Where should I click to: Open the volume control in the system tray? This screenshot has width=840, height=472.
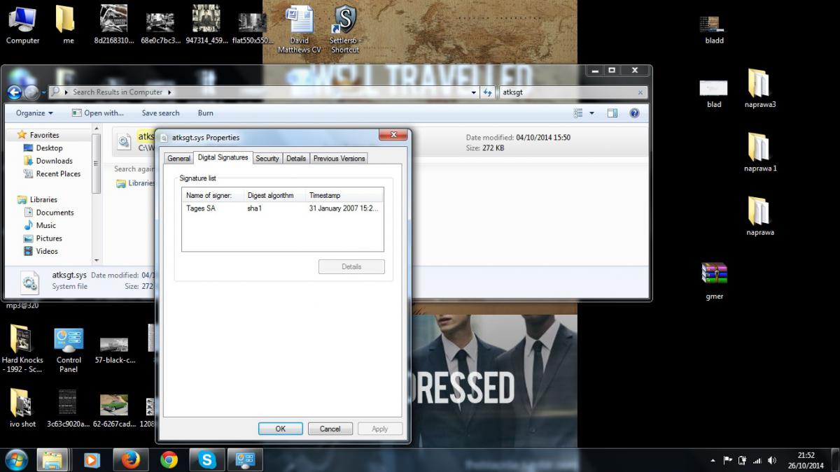coord(772,460)
